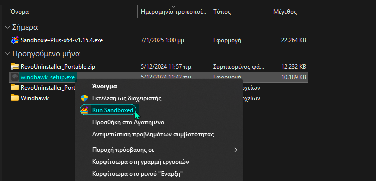376x181 pixels.
Task: Collapse the Προηγούμενο μήνα group
Action: click(x=7, y=54)
